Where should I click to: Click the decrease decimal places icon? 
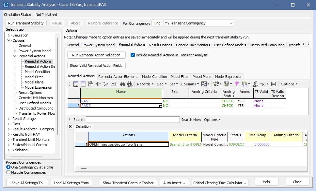click(x=113, y=84)
